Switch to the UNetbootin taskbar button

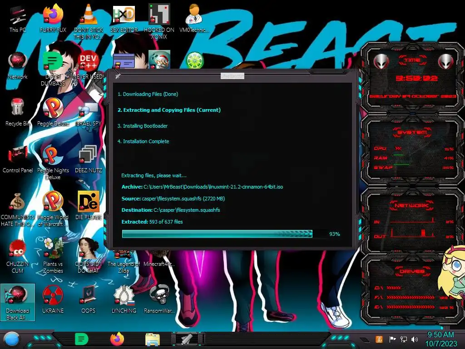pos(188,339)
